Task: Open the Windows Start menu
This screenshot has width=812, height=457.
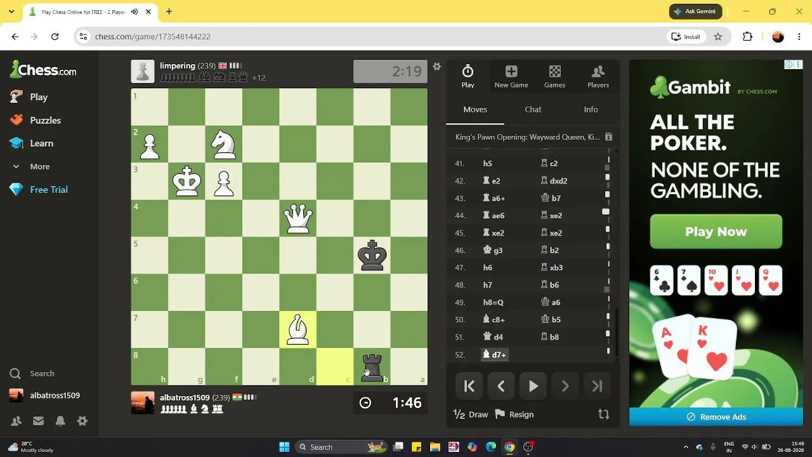Action: point(284,447)
